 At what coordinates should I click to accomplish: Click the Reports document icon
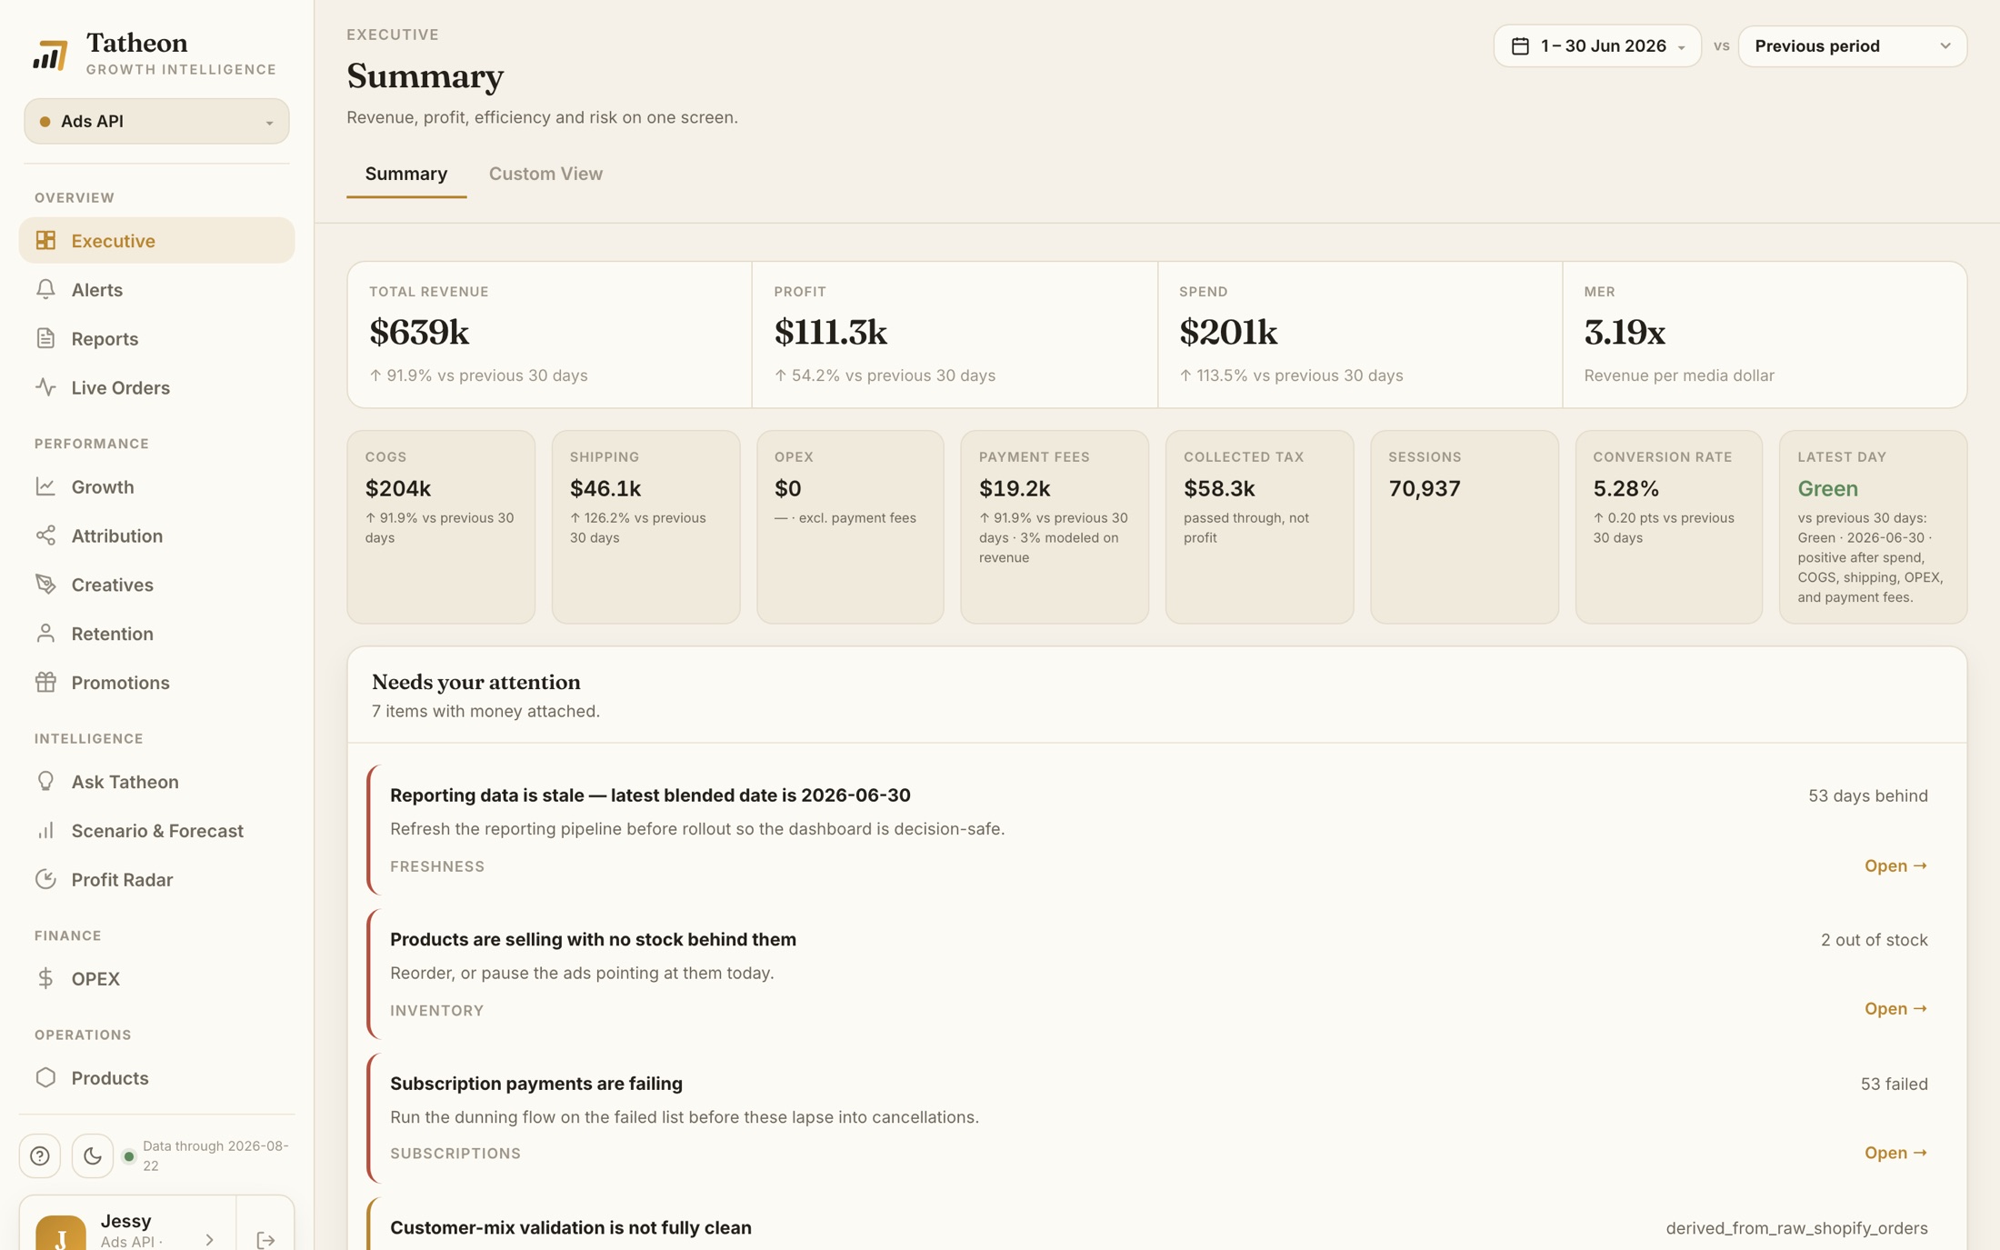pyautogui.click(x=45, y=338)
